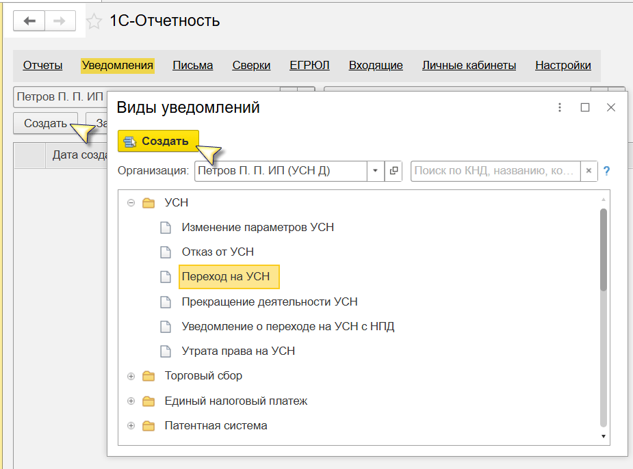Click the search field Поиск по КНД
633x469 pixels.
point(495,171)
